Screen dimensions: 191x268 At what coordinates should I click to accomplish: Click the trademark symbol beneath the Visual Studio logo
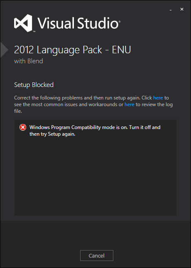click(x=34, y=32)
